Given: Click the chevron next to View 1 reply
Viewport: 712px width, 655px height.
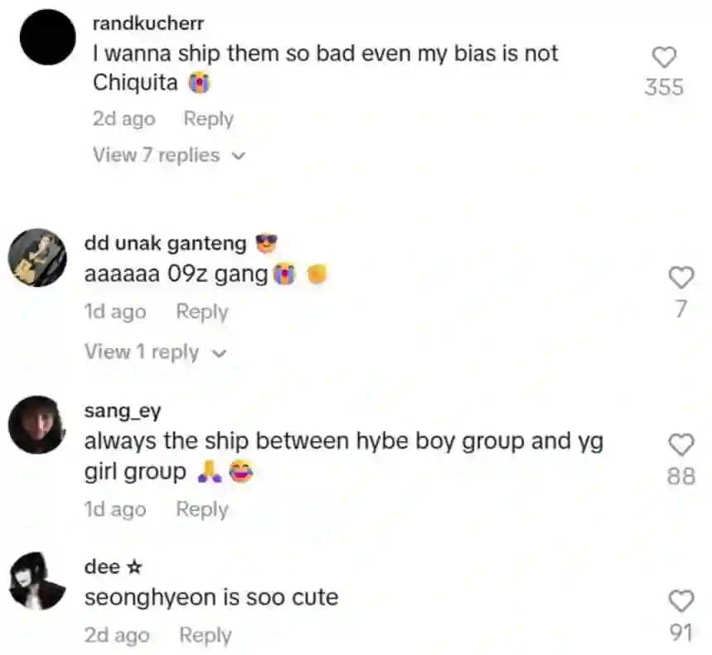Looking at the screenshot, I should [219, 353].
